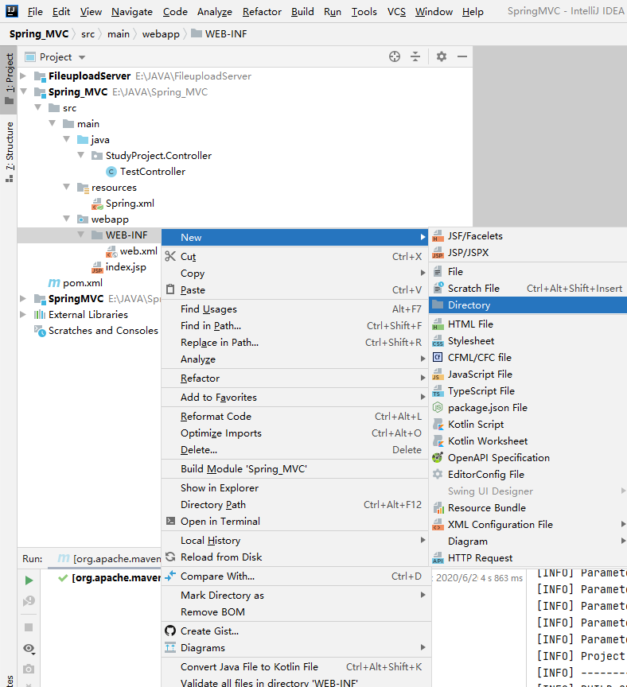Viewport: 627px width, 687px height.
Task: Collapse the webapp folder
Action: click(x=67, y=219)
